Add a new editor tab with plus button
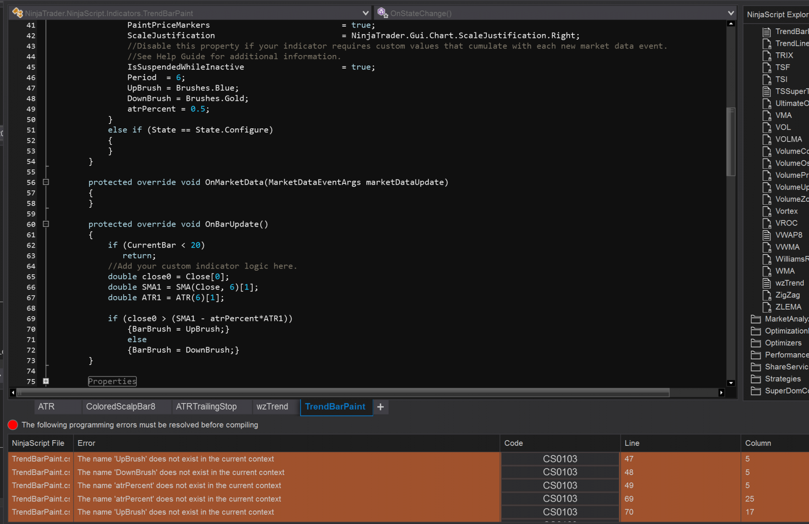The height and width of the screenshot is (524, 809). click(x=380, y=407)
